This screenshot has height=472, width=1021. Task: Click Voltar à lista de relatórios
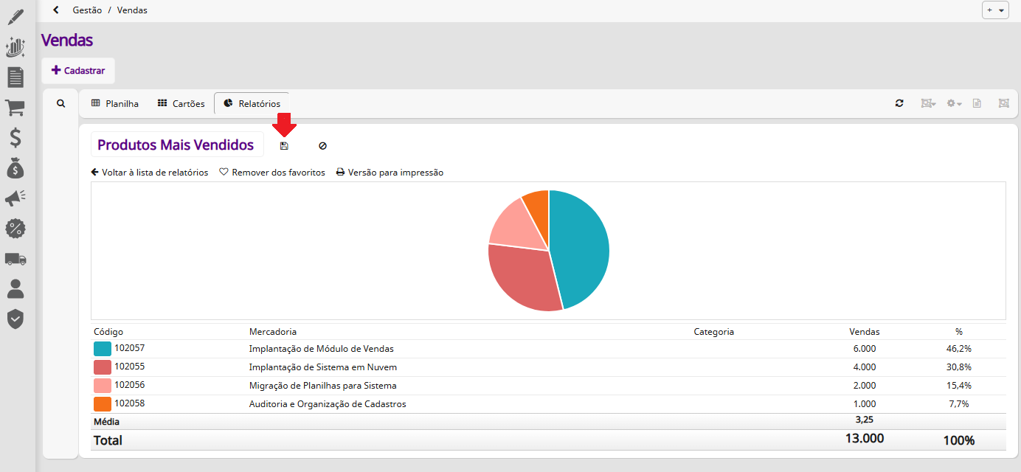click(x=150, y=173)
